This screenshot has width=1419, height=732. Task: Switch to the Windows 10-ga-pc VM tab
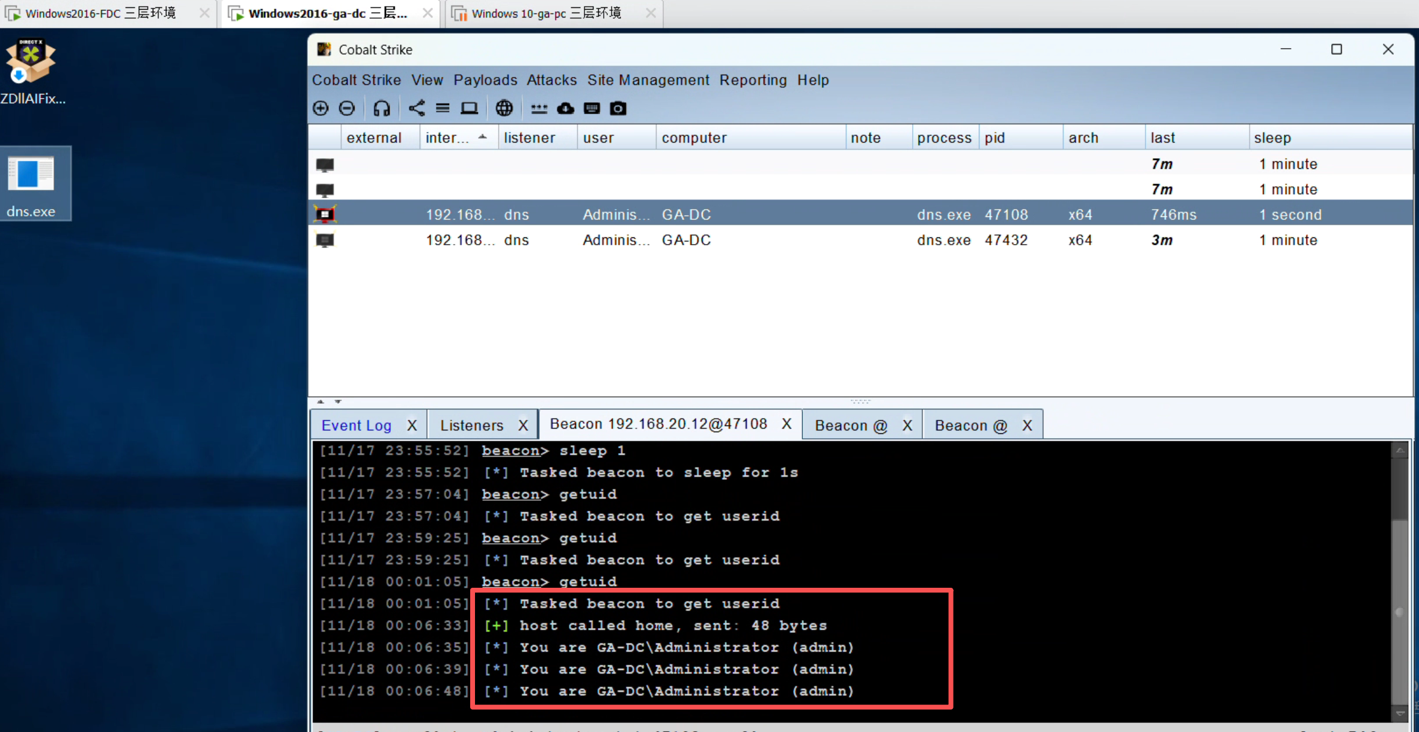546,13
